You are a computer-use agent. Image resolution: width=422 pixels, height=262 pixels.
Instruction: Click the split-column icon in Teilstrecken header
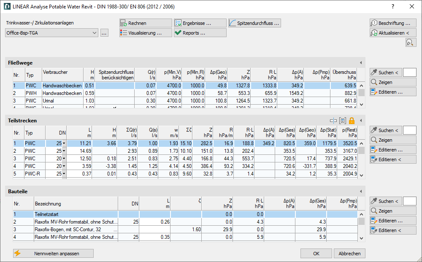(333, 121)
